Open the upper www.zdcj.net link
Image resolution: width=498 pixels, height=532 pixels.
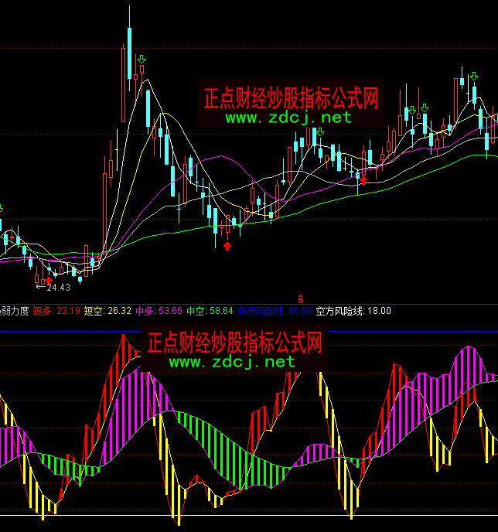tap(288, 118)
